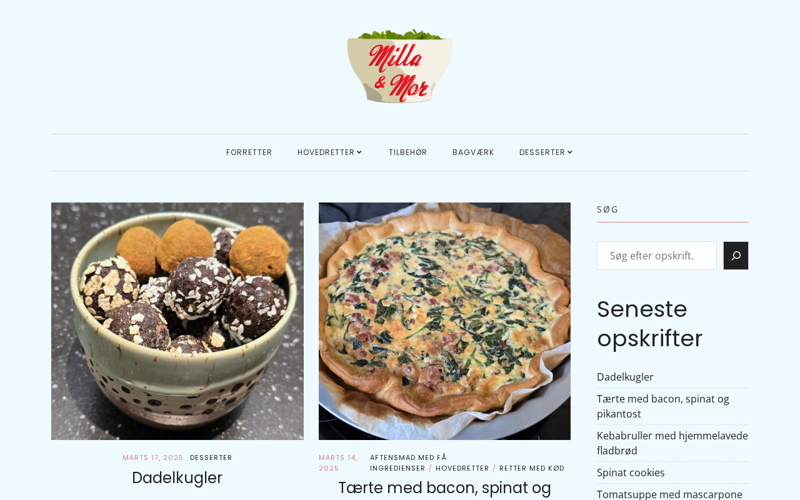This screenshot has width=800, height=500.
Task: Open the 'Aftensmad med få ingredienser' category
Action: point(408,462)
